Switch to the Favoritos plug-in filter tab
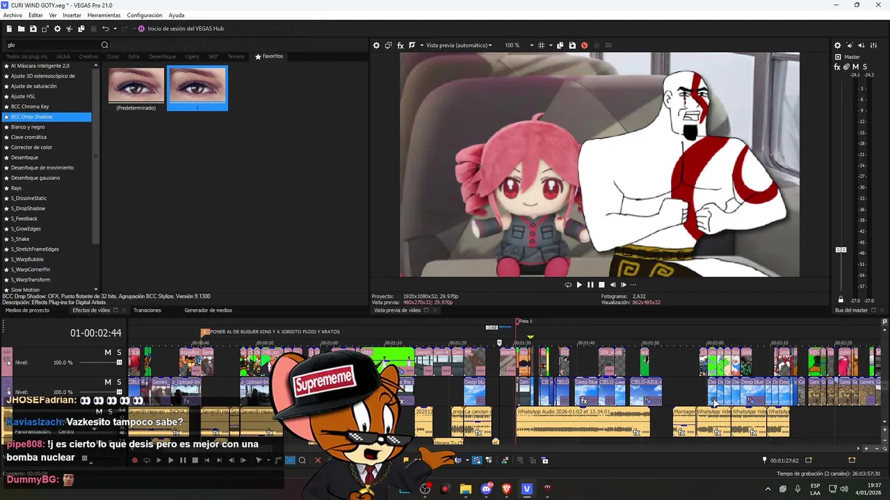890x500 pixels. point(270,56)
